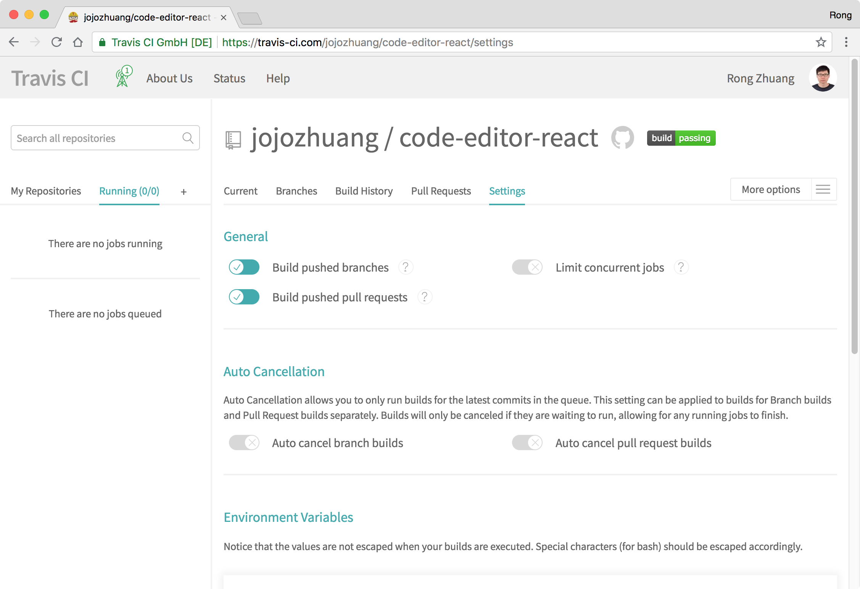The height and width of the screenshot is (589, 860).
Task: Show help for Build pushed branches
Action: pos(406,267)
